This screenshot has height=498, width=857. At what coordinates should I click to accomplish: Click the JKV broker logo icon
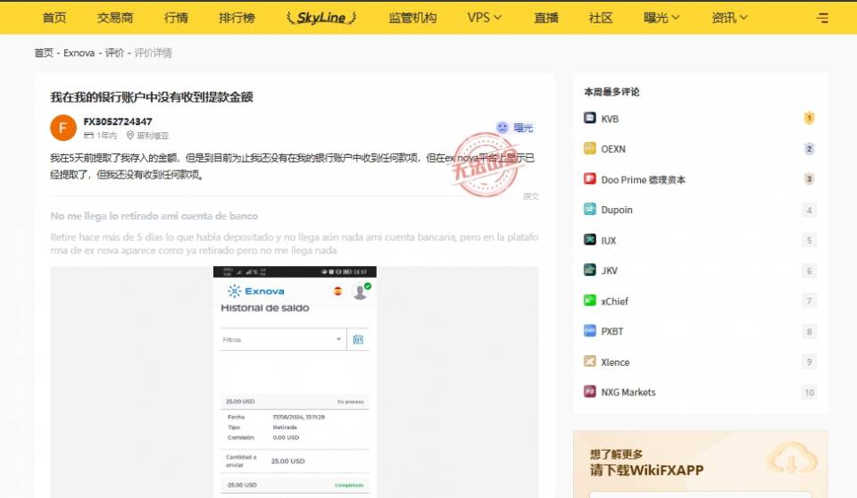pyautogui.click(x=590, y=270)
